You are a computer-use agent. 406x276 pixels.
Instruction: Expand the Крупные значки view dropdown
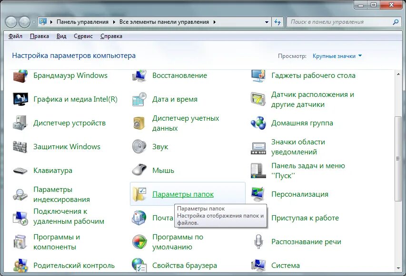tap(337, 56)
